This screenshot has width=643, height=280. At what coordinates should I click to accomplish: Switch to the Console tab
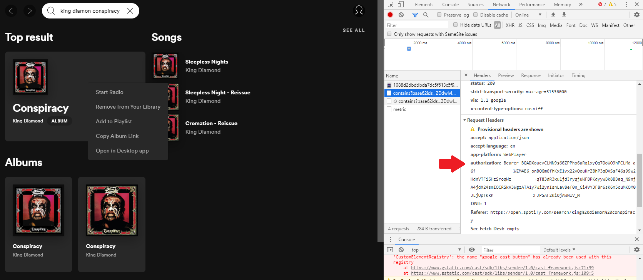(x=450, y=5)
